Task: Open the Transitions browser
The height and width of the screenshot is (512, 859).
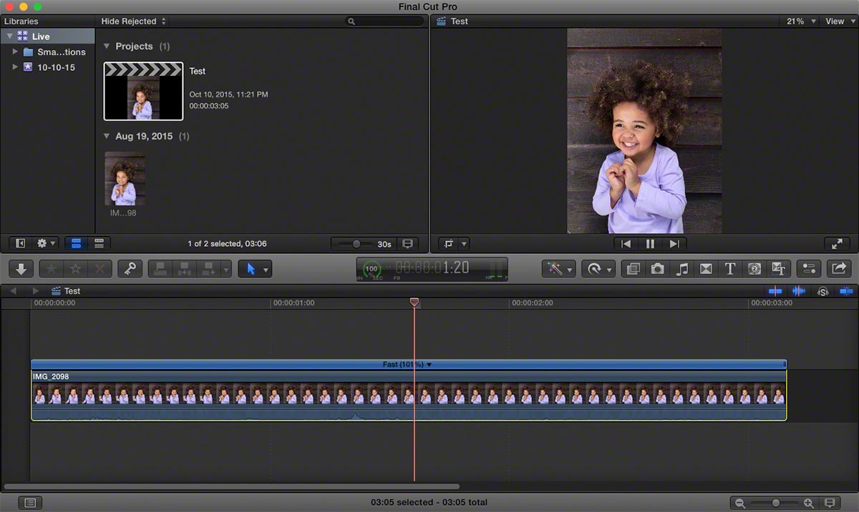Action: click(706, 269)
